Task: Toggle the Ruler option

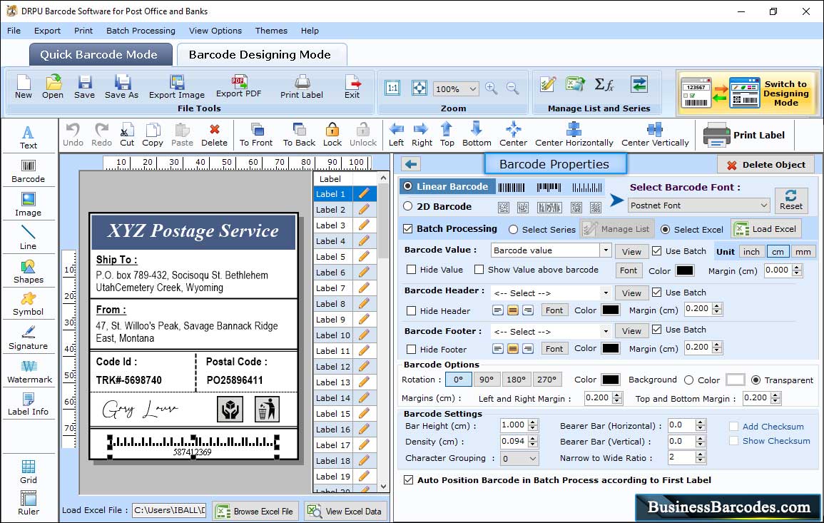Action: 29,503
